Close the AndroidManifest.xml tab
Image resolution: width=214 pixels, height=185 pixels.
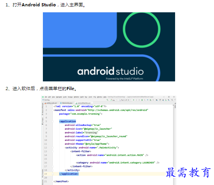tap(92, 103)
